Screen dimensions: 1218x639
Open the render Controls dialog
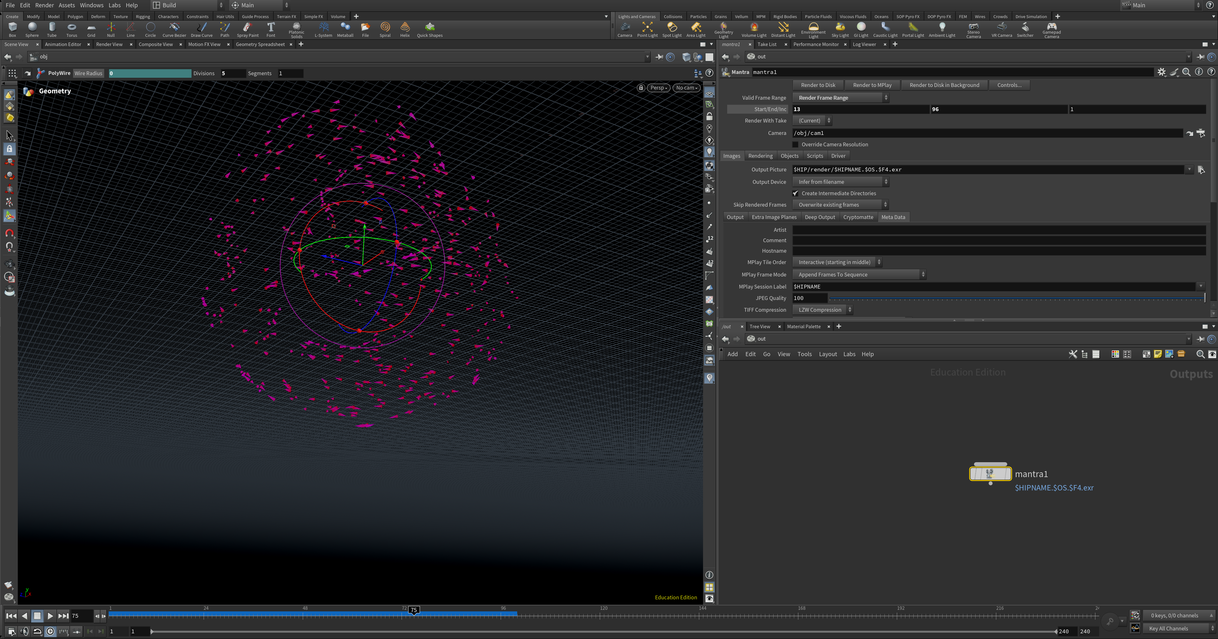click(1010, 85)
